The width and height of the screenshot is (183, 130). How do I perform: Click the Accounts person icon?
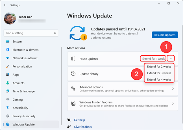coord(8,83)
